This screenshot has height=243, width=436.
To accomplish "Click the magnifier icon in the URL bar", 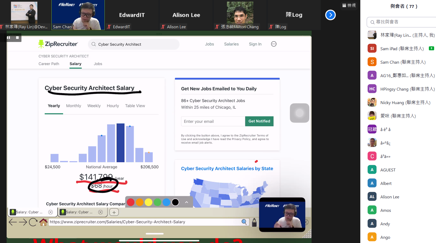I will 244,222.
